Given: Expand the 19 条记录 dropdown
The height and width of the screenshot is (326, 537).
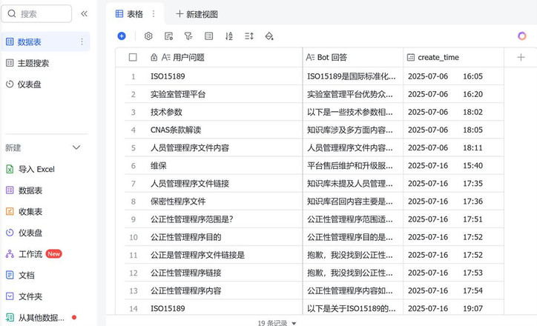Looking at the screenshot, I should [x=277, y=323].
